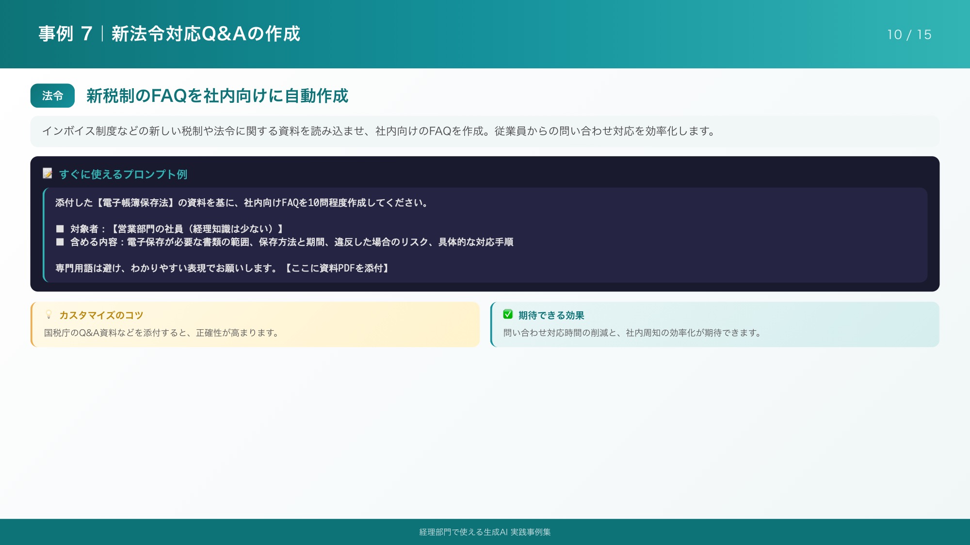Image resolution: width=970 pixels, height=545 pixels.
Task: Click the footer 経理部門で使える生成AI 実践事例集
Action: (485, 532)
